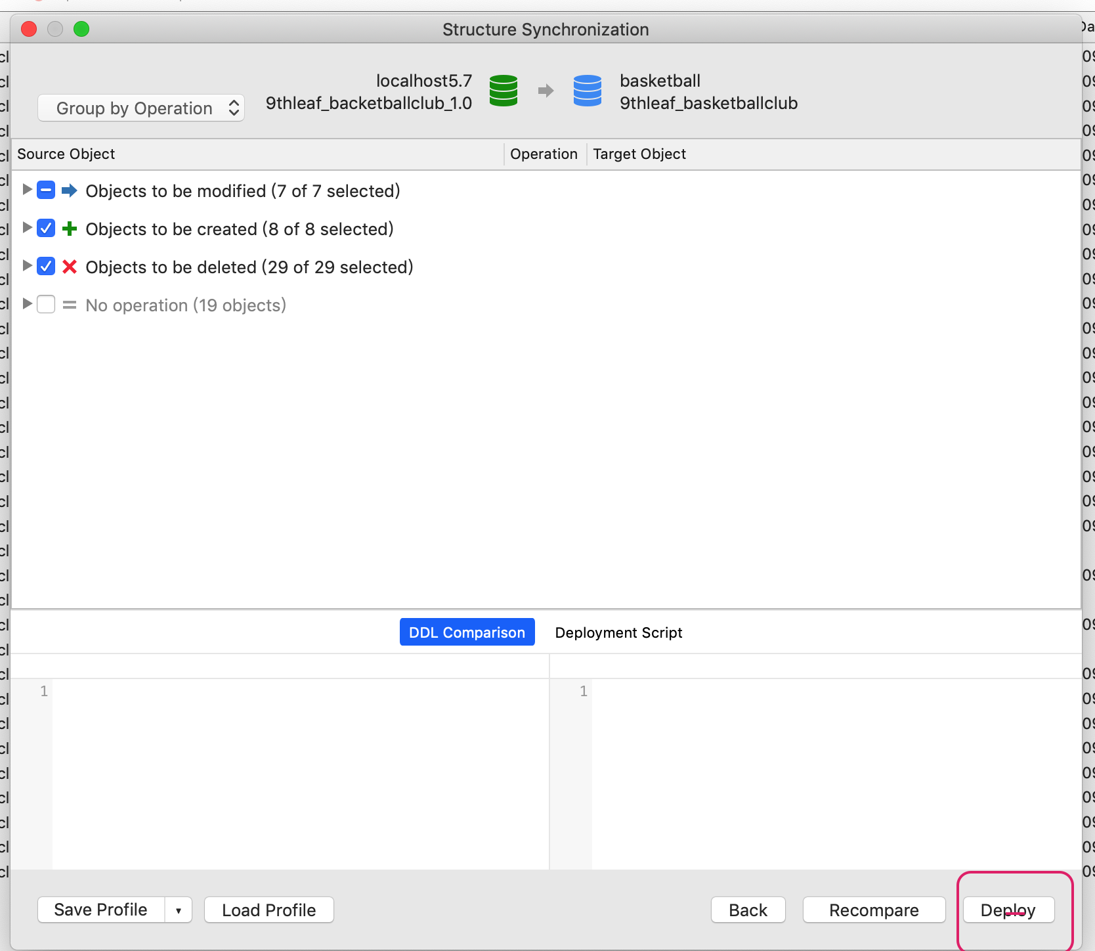The width and height of the screenshot is (1095, 951).
Task: Expand the Objects to be modified tree row
Action: click(27, 190)
